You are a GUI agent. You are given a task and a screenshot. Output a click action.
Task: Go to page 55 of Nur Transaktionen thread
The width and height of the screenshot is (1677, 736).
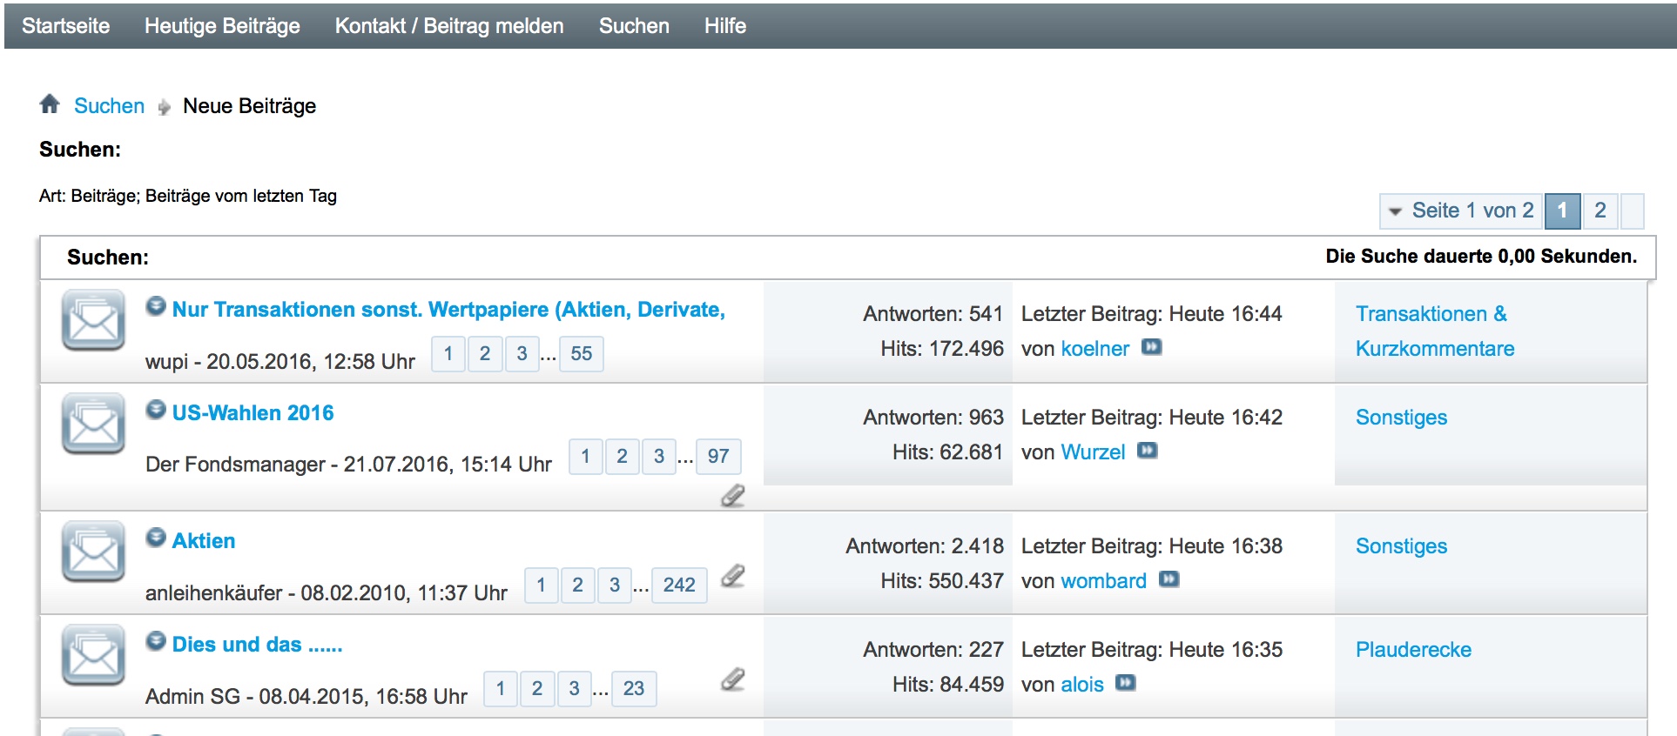tap(582, 353)
